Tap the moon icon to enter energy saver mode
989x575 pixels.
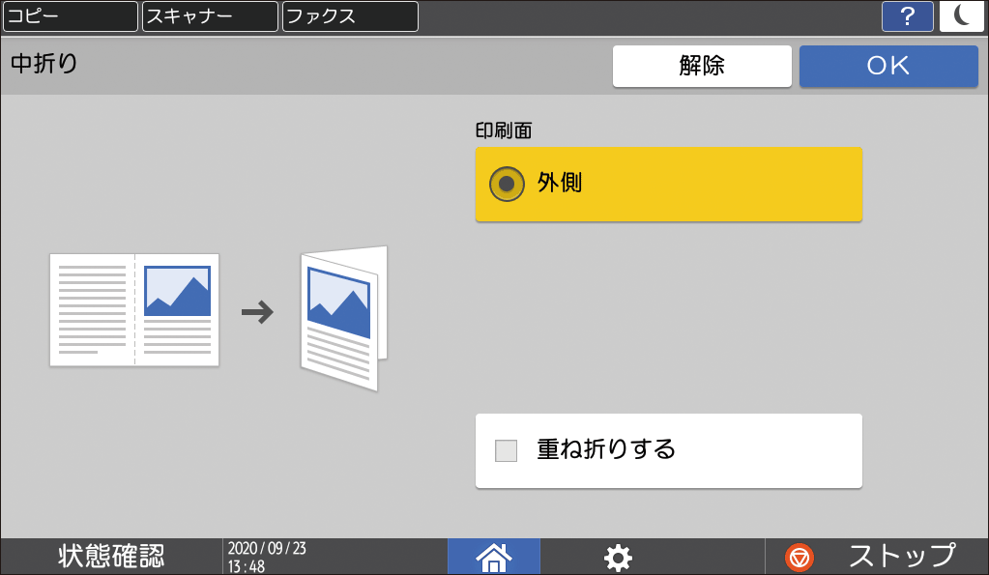click(x=963, y=16)
